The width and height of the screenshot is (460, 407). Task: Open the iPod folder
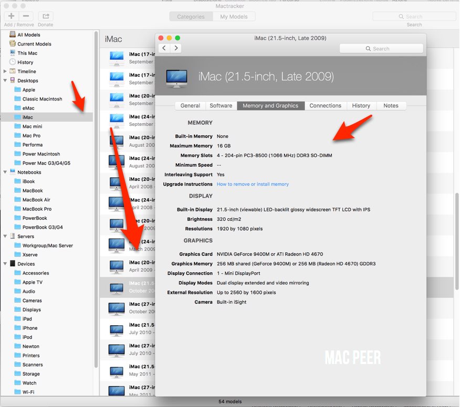click(23, 337)
